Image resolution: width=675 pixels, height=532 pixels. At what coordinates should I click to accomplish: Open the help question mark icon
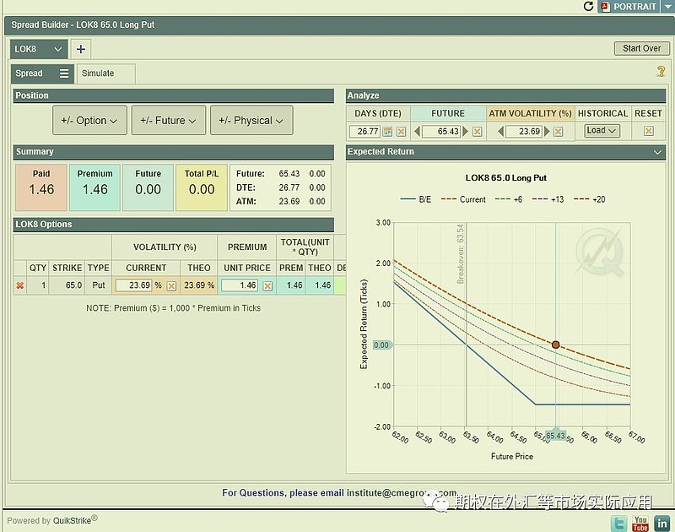tap(661, 72)
